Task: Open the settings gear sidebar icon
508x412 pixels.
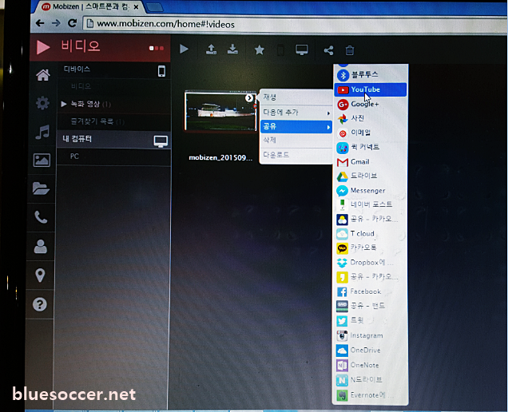Action: [x=42, y=103]
